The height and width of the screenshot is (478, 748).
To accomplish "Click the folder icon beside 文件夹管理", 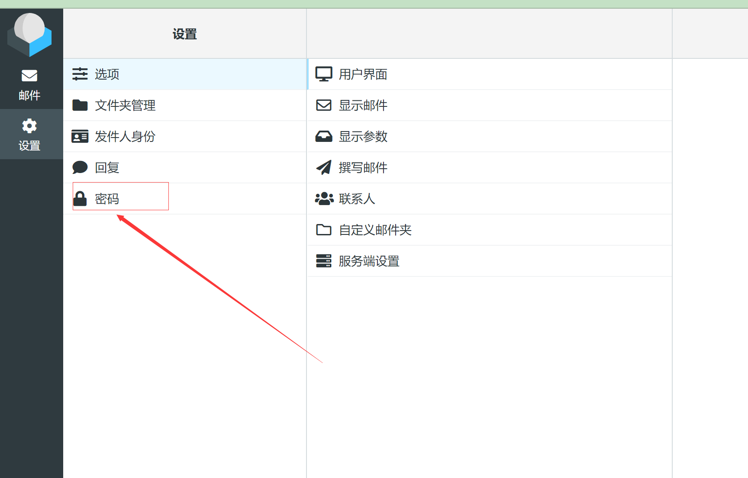I will pyautogui.click(x=80, y=105).
